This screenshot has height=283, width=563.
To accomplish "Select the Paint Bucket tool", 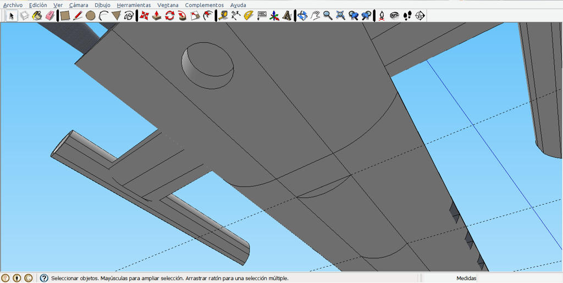I will tap(37, 15).
